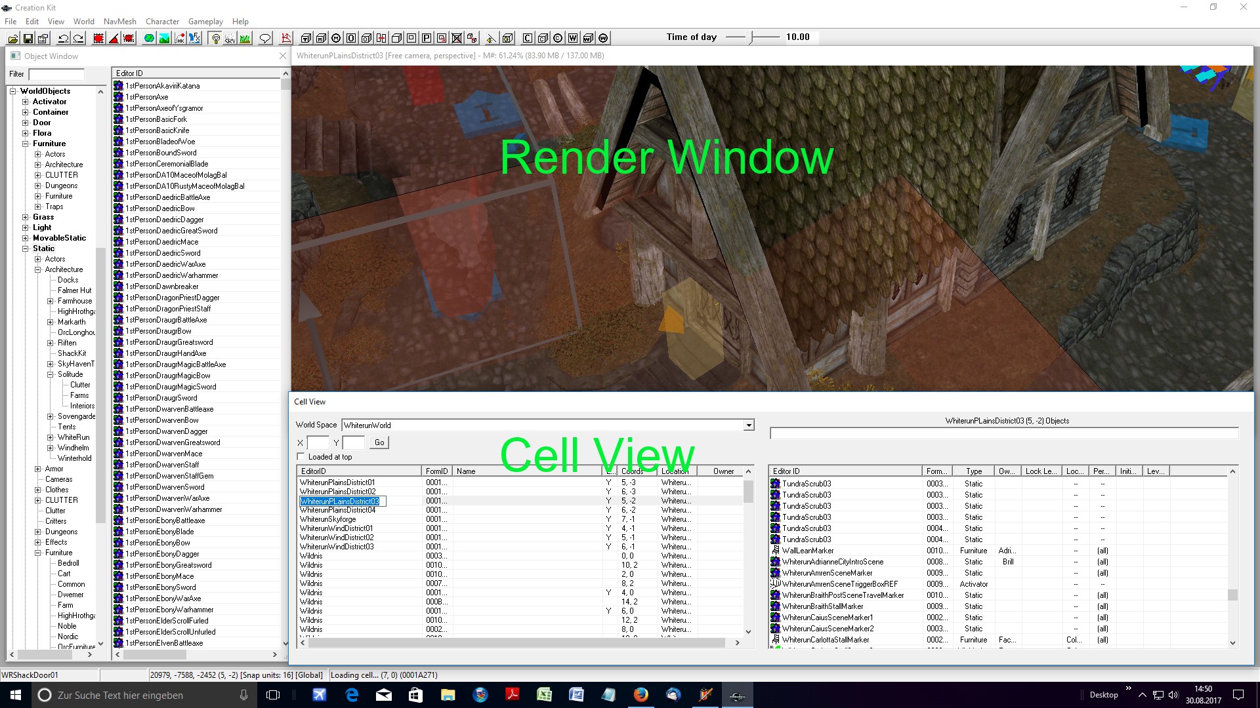Viewport: 1260px width, 708px height.
Task: Open the NavMesh menu
Action: 120,21
